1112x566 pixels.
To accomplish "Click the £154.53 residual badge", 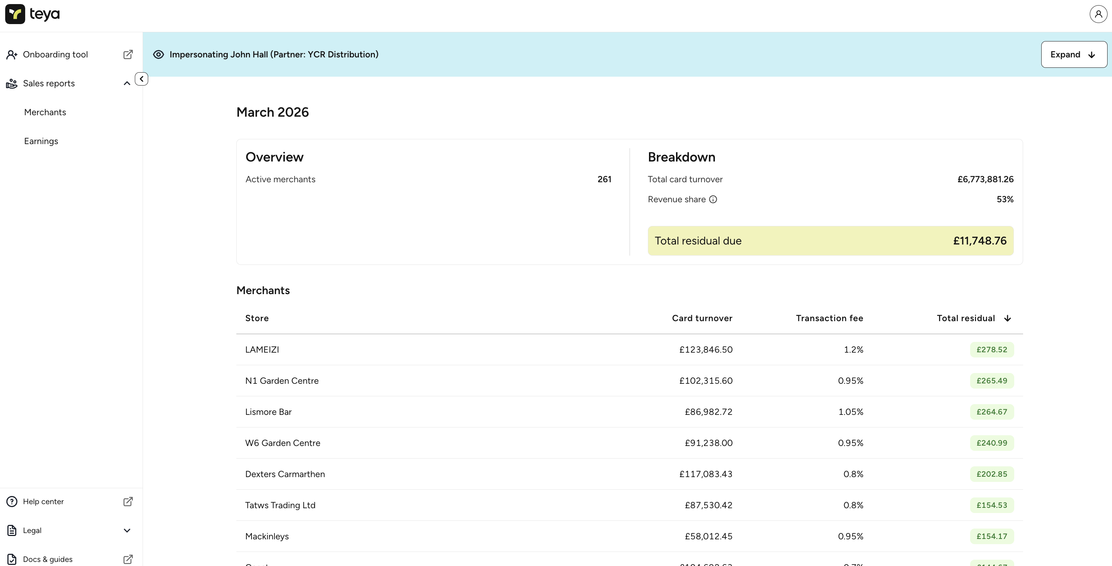I will click(x=992, y=505).
